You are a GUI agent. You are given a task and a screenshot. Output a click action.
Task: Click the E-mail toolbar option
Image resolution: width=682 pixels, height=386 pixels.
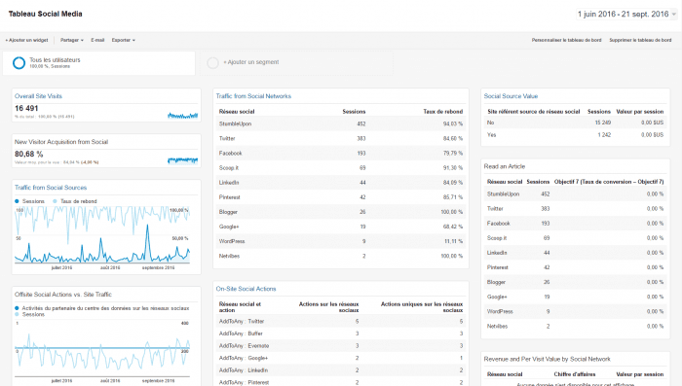coord(97,40)
